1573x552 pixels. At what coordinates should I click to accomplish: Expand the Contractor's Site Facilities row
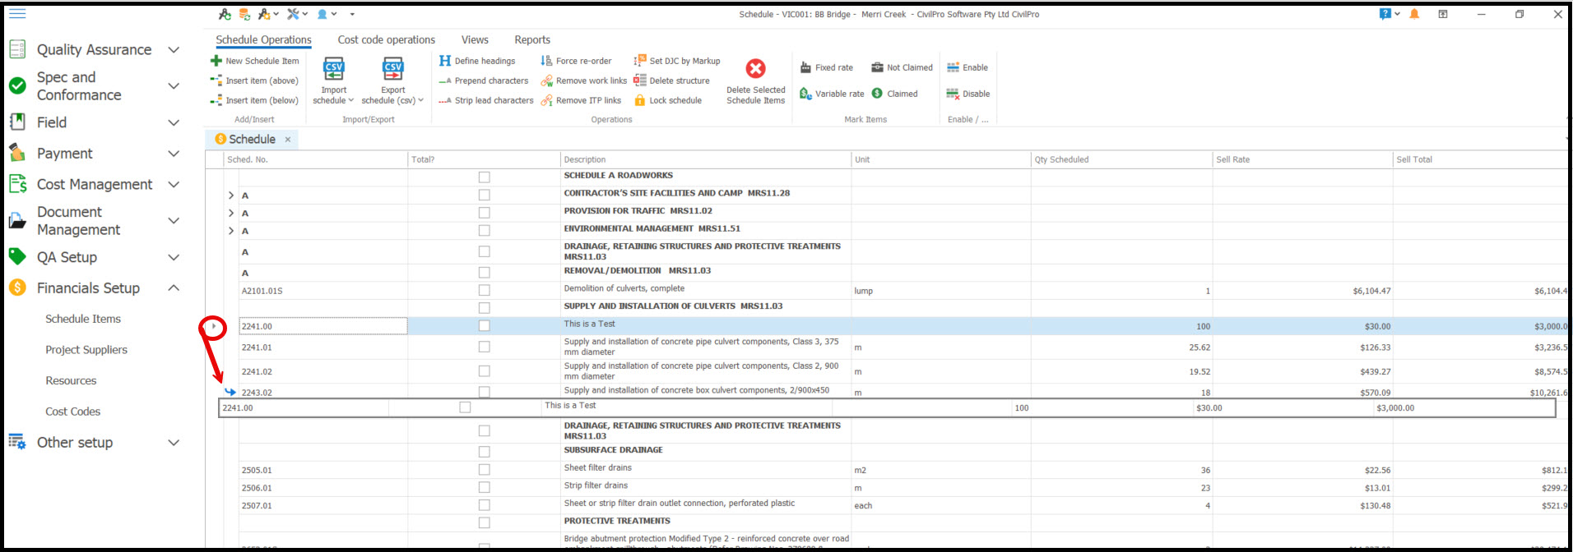231,195
